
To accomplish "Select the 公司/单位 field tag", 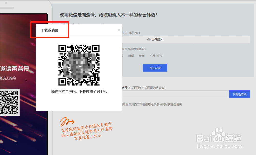I will pyautogui.click(x=156, y=56).
